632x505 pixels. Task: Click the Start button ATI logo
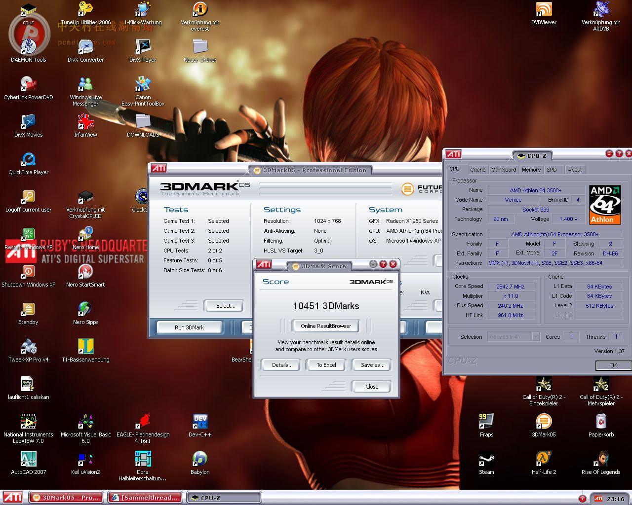pos(13,497)
